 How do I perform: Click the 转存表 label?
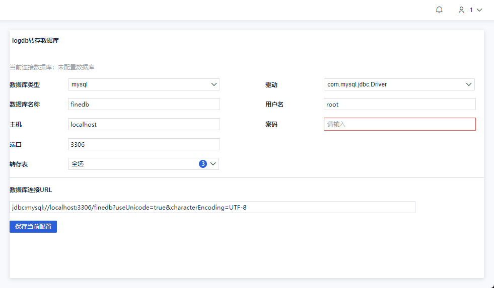coord(19,164)
